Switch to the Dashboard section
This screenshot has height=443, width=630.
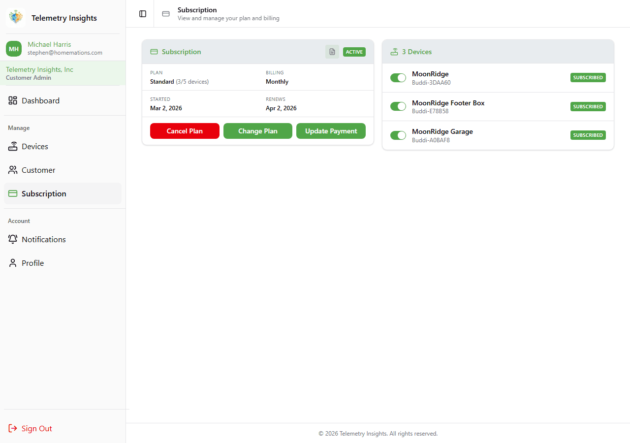40,100
